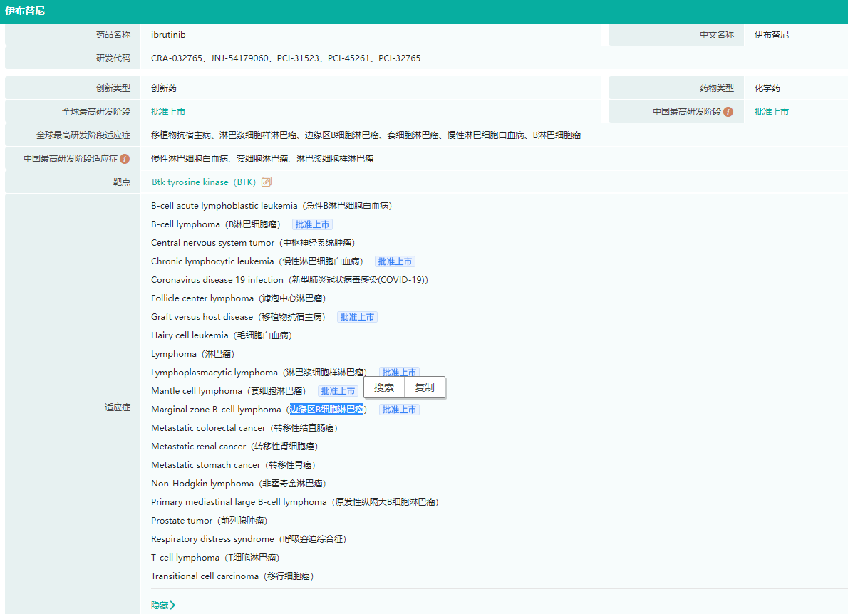Screen dimensions: 848x614
Task: Select the Hairy cell leukemia entry
Action: (222, 335)
